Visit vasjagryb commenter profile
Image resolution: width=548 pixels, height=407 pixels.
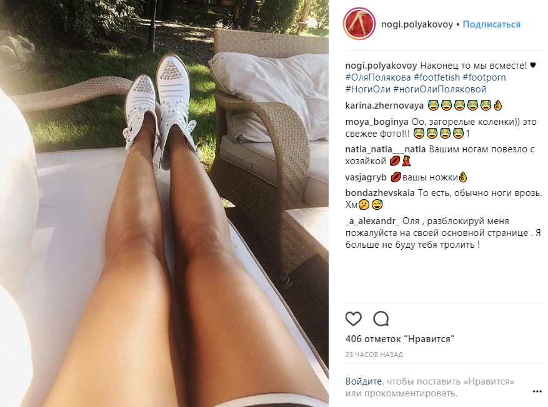(x=366, y=177)
